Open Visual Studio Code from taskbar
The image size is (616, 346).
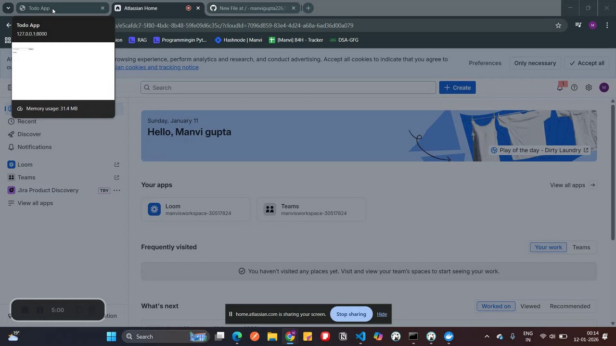[x=360, y=336]
